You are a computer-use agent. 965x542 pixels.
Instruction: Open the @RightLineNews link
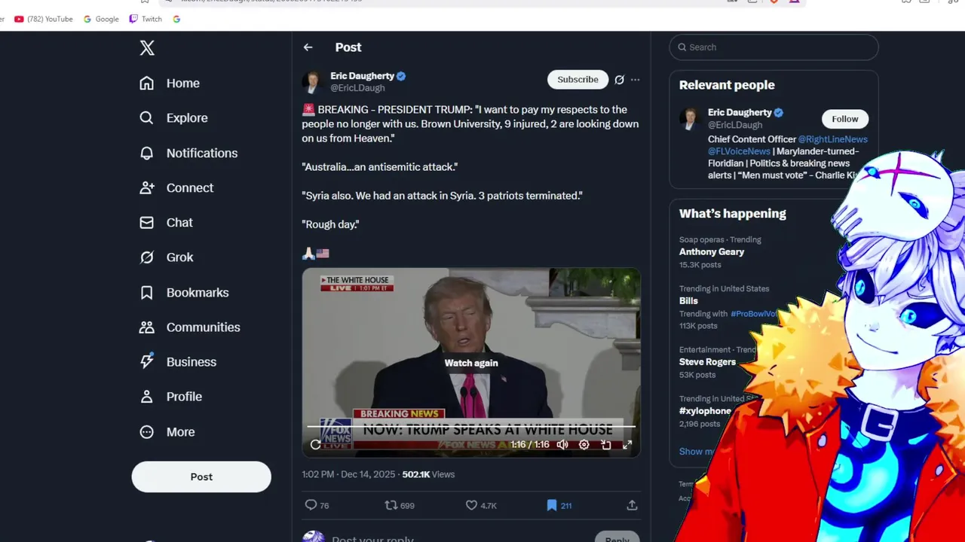click(833, 139)
